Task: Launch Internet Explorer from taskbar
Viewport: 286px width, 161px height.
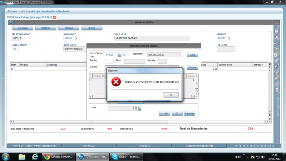Action: [35, 157]
